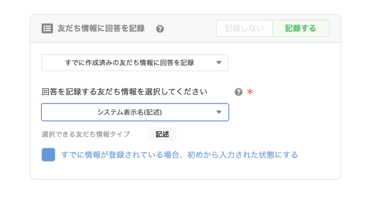Select the 記録する toggle option
This screenshot has height=201, width=370.
[301, 28]
